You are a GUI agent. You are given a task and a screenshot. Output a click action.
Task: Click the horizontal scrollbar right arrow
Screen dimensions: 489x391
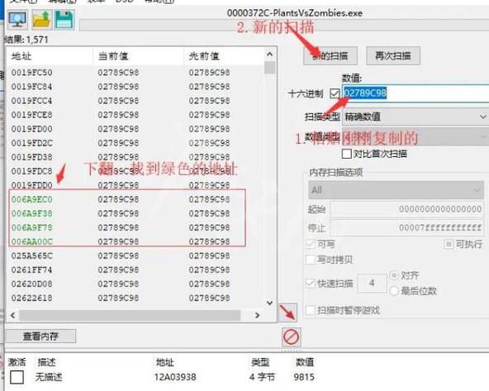(x=257, y=315)
